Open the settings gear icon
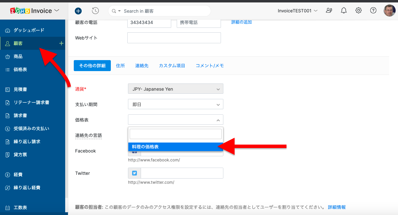The width and height of the screenshot is (398, 215). click(x=359, y=11)
